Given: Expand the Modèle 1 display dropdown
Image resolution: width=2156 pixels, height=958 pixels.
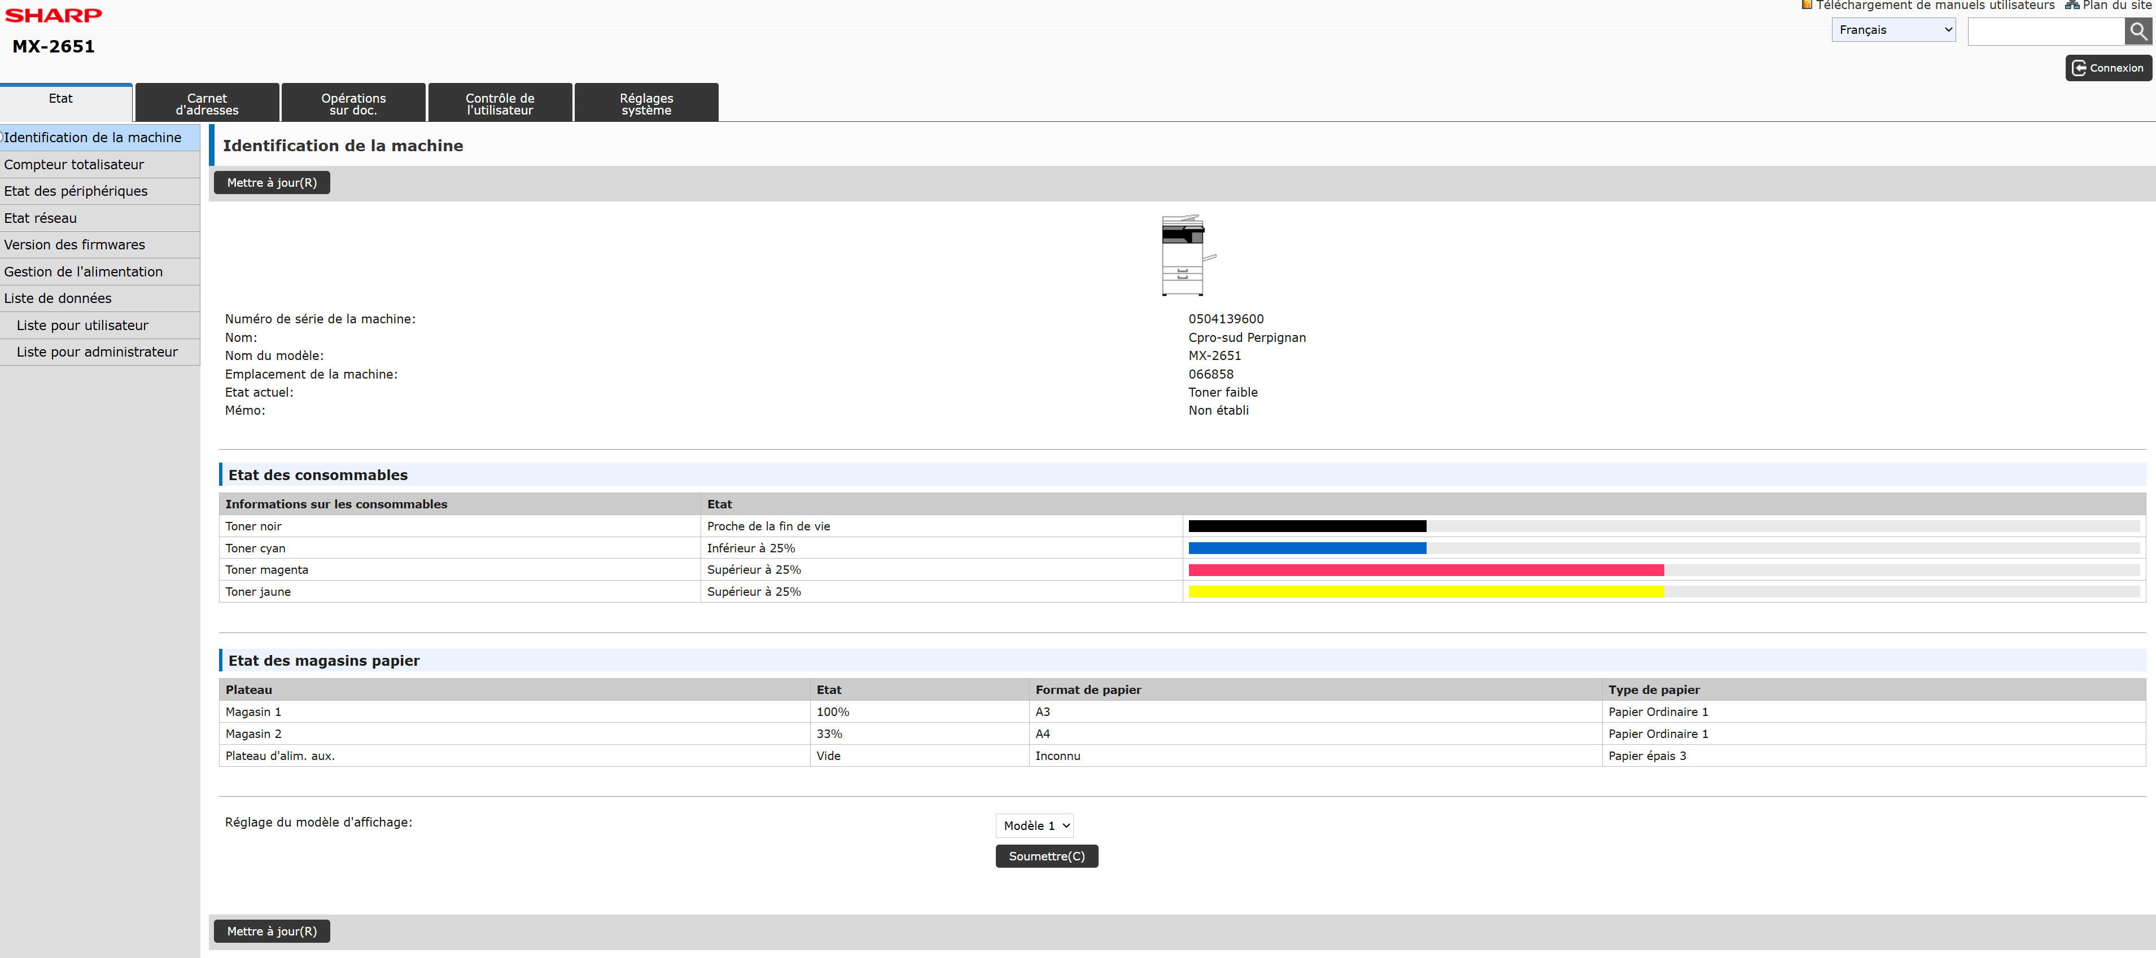Looking at the screenshot, I should 1034,825.
